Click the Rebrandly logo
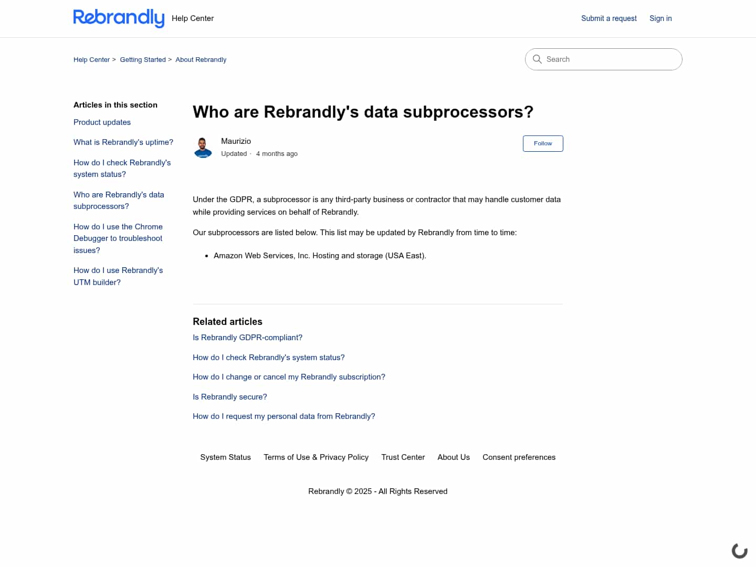Screen dimensions: 756x567 tap(119, 18)
